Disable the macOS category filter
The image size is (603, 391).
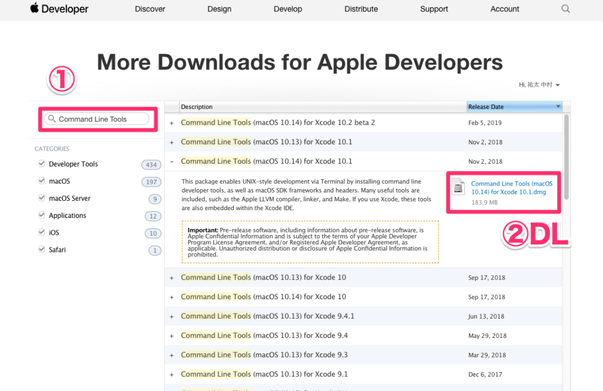click(41, 181)
